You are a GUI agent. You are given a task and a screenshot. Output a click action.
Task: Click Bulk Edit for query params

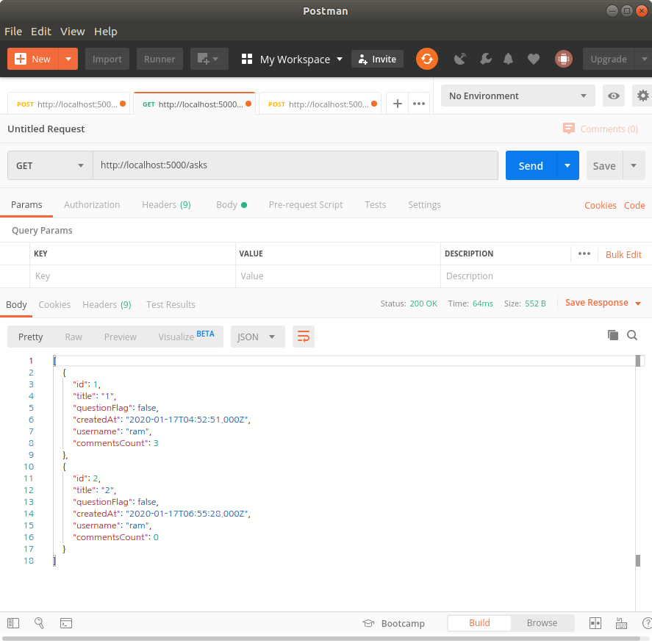pyautogui.click(x=623, y=254)
